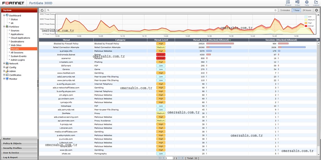The image size is (321, 160).
Task: Open the Security Profiles section
Action: pyautogui.click(x=19, y=148)
